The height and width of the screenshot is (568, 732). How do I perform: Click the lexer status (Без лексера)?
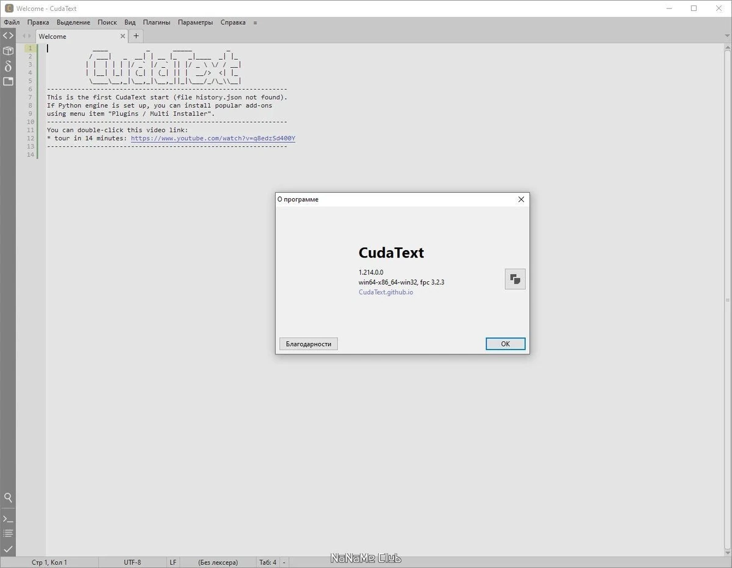pos(218,562)
